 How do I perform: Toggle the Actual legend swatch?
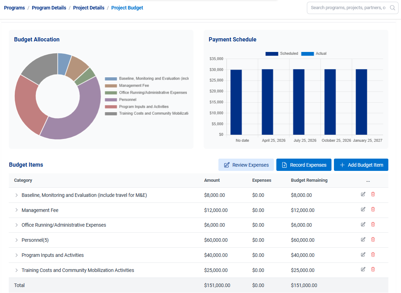[x=307, y=54]
